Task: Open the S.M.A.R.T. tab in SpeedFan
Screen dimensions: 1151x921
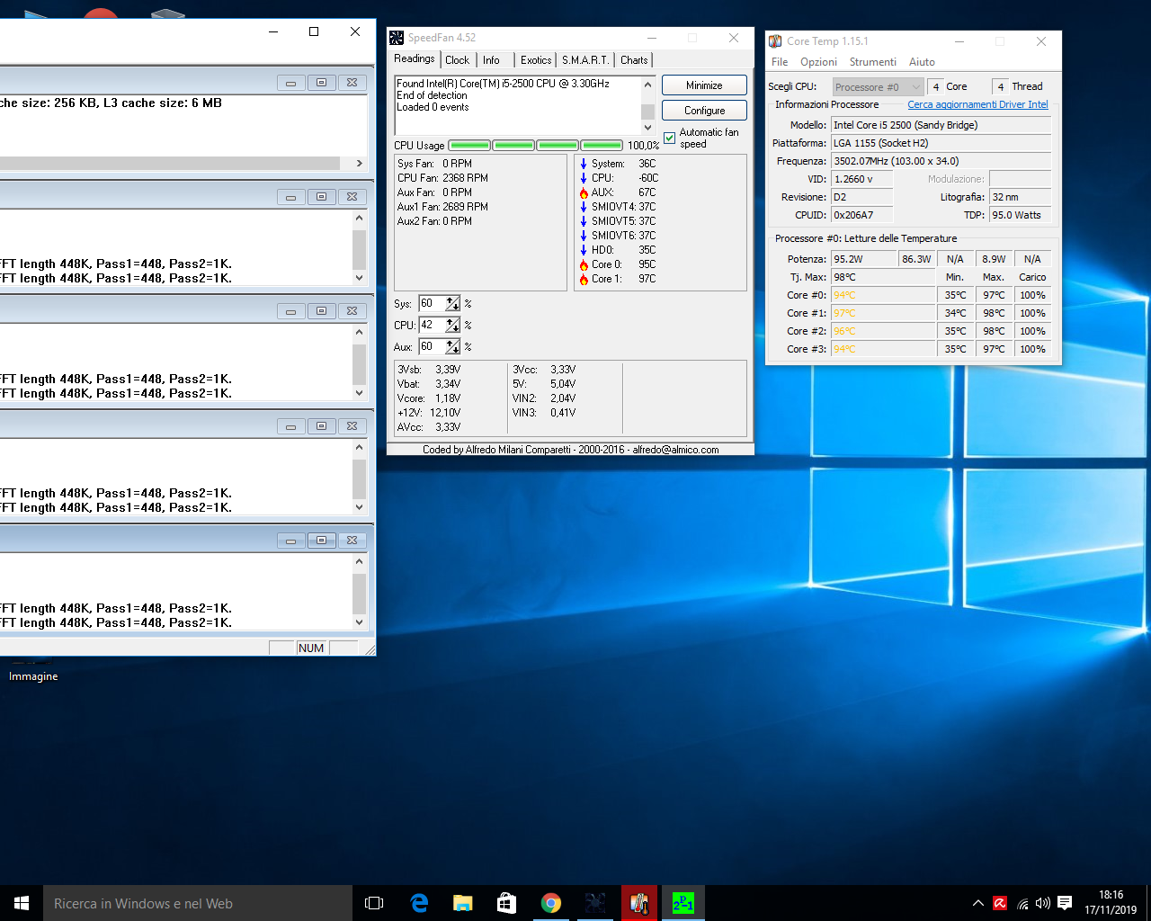Action: 585,60
